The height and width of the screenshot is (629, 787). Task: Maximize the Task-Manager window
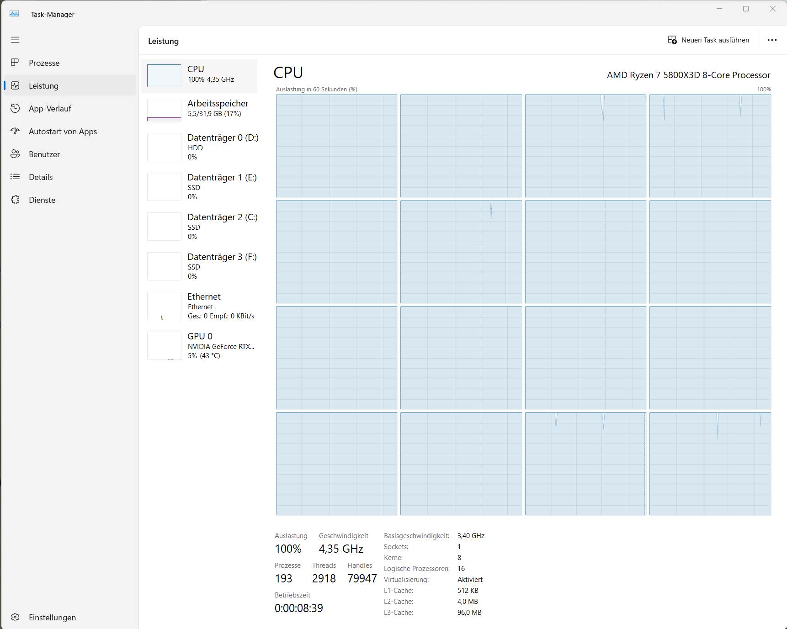click(746, 9)
